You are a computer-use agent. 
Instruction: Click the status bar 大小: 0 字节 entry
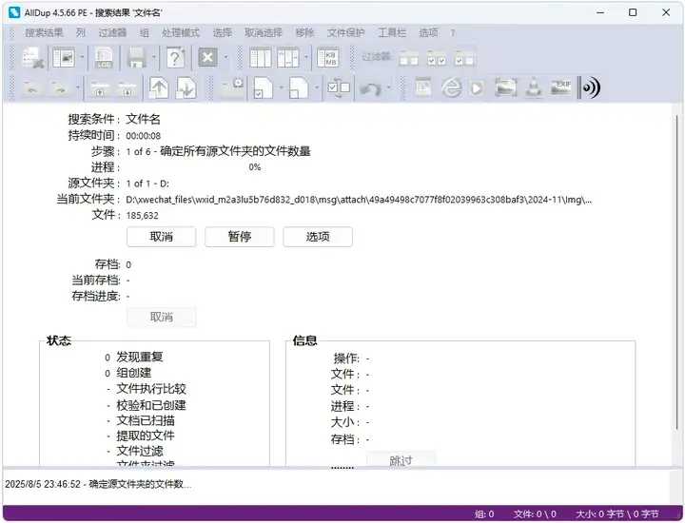617,513
